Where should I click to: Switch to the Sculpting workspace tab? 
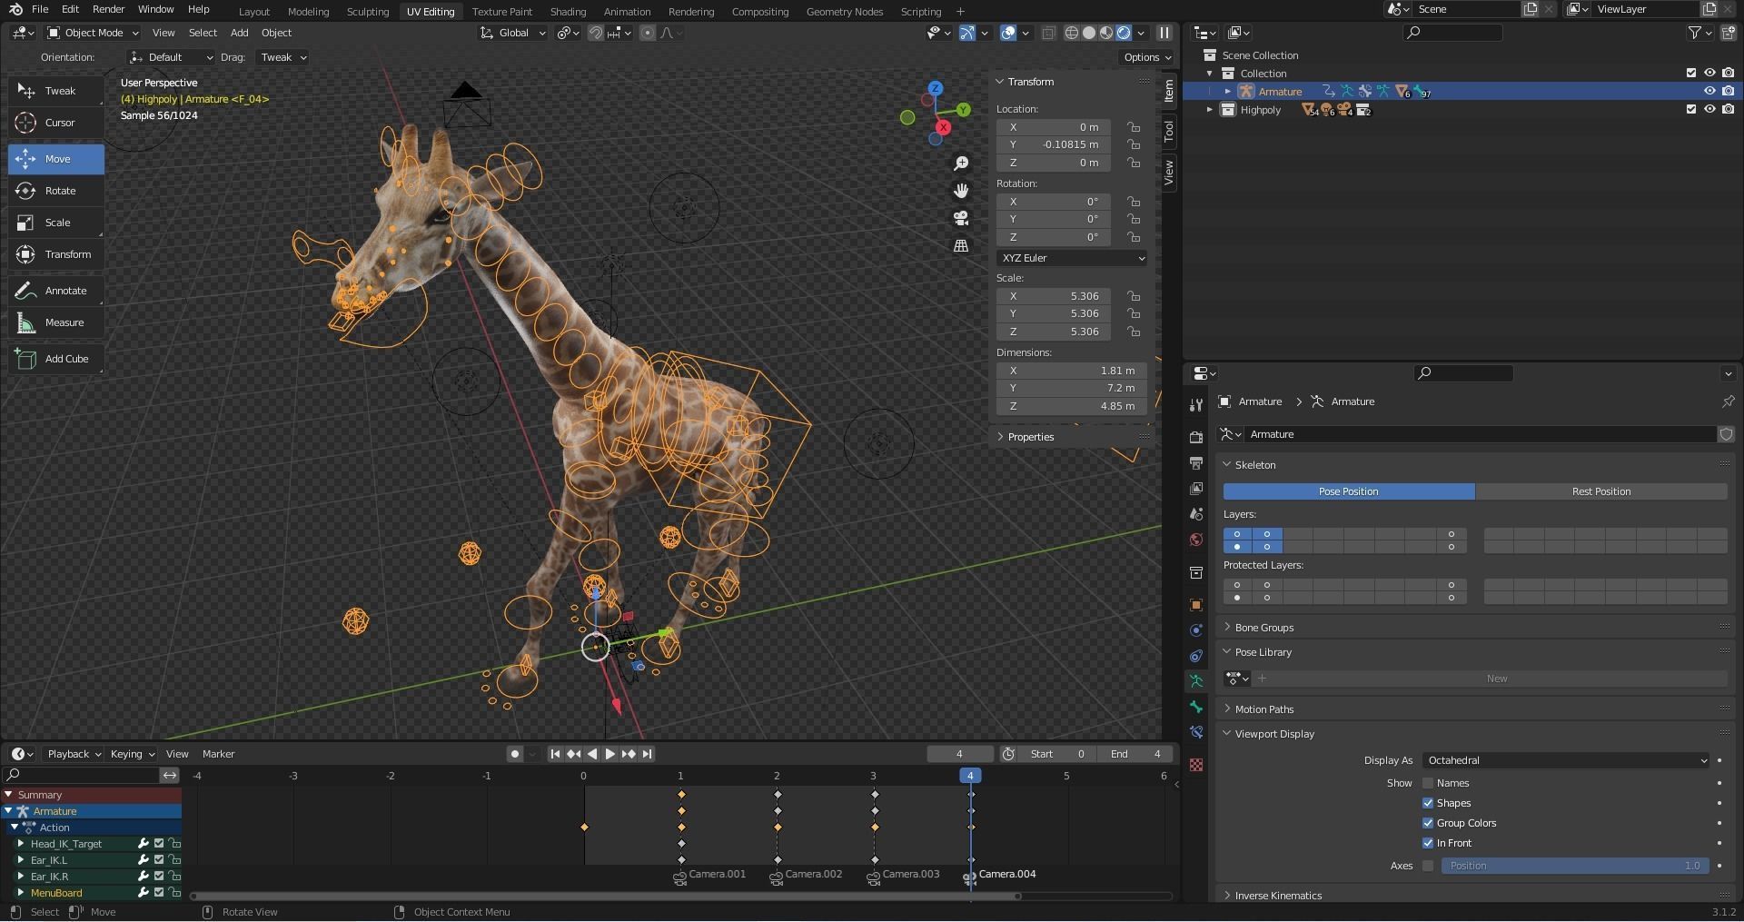point(368,12)
